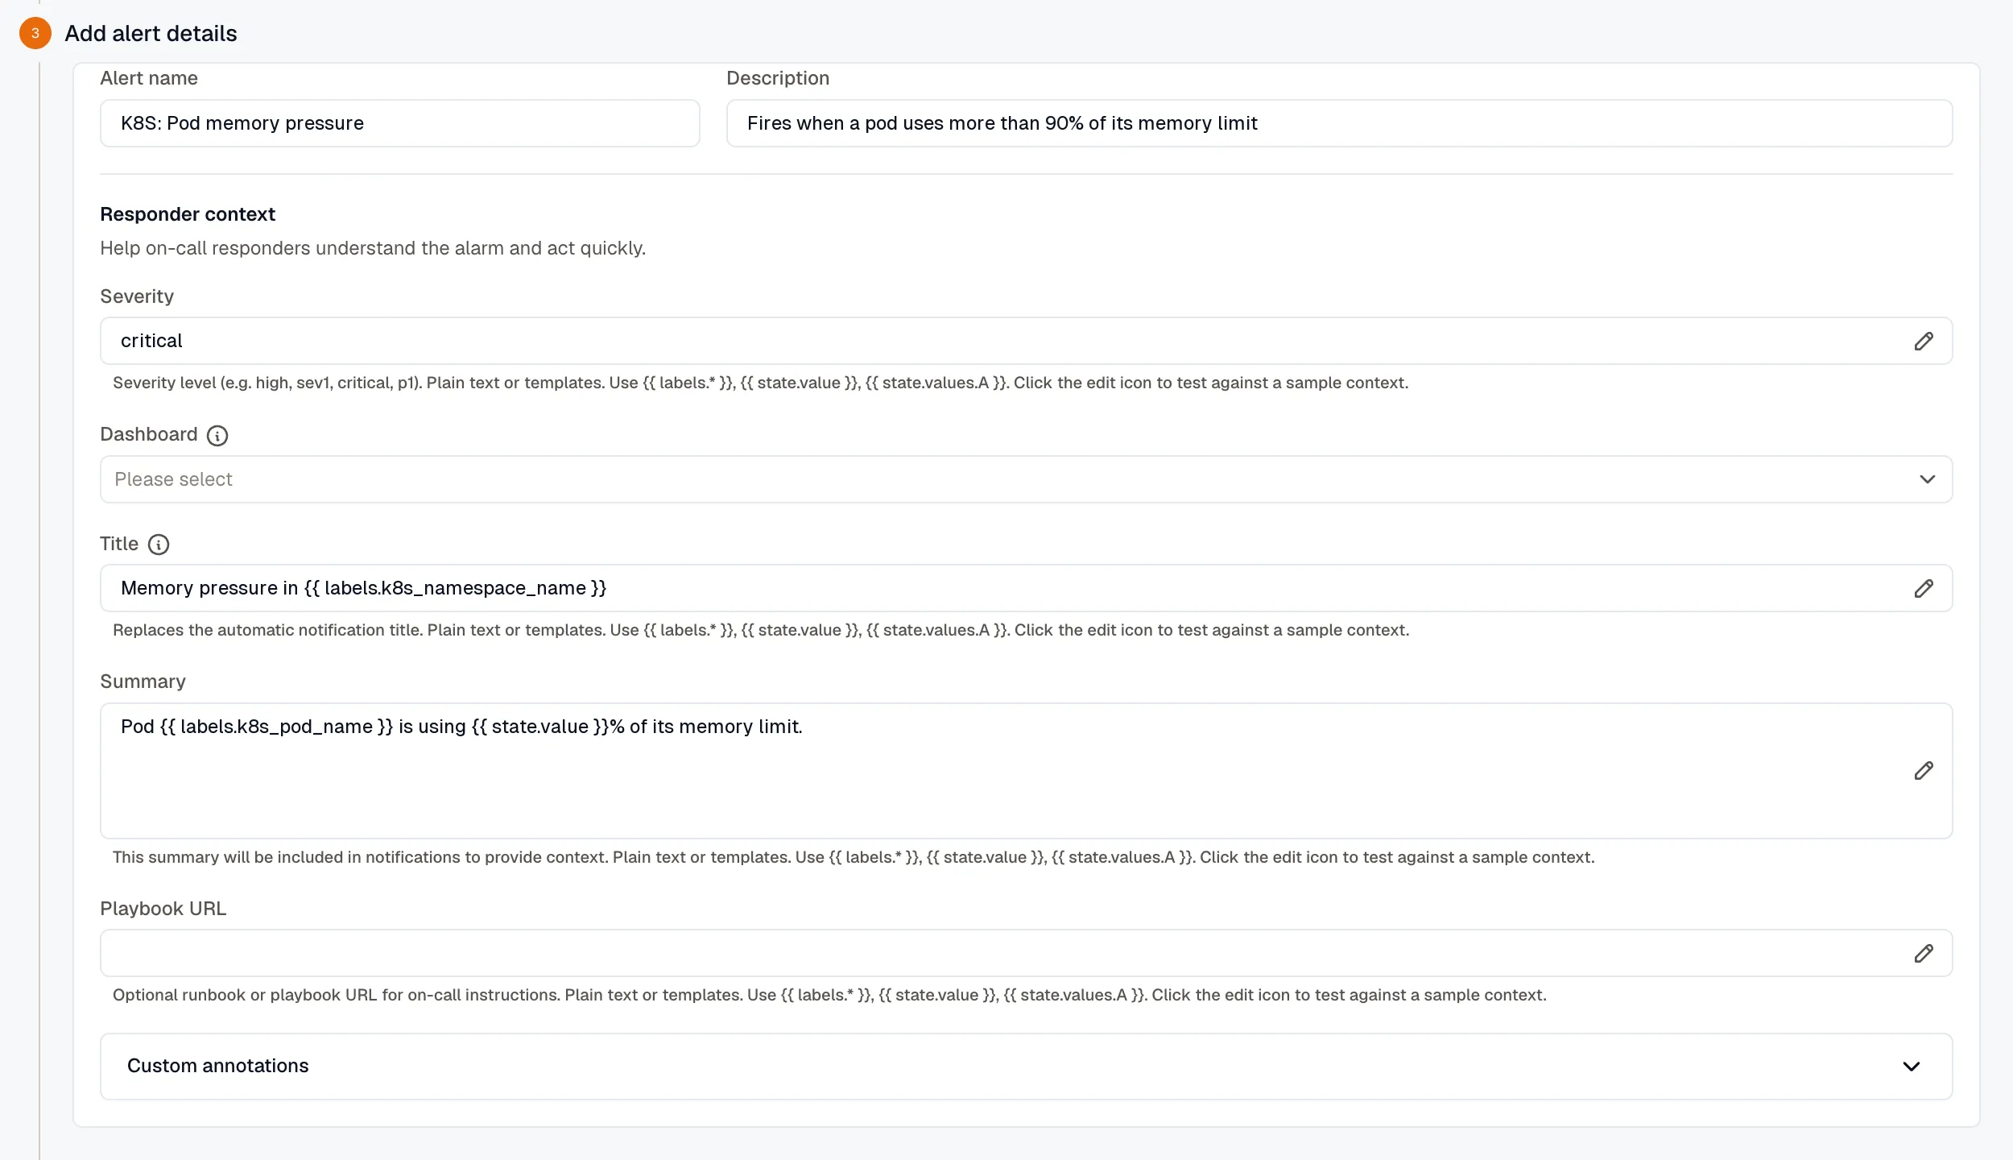Viewport: 2013px width, 1160px height.
Task: Click the edit pencil icon in Playbook URL field
Action: click(x=1924, y=954)
